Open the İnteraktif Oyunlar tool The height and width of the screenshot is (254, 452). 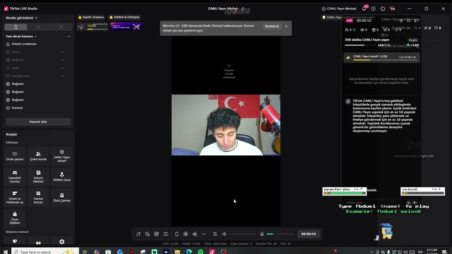[x=15, y=177]
